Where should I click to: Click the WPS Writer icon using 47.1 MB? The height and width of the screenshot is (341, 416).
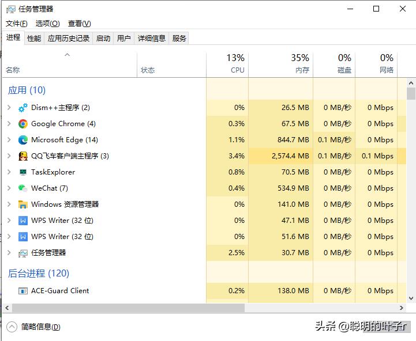(x=23, y=221)
